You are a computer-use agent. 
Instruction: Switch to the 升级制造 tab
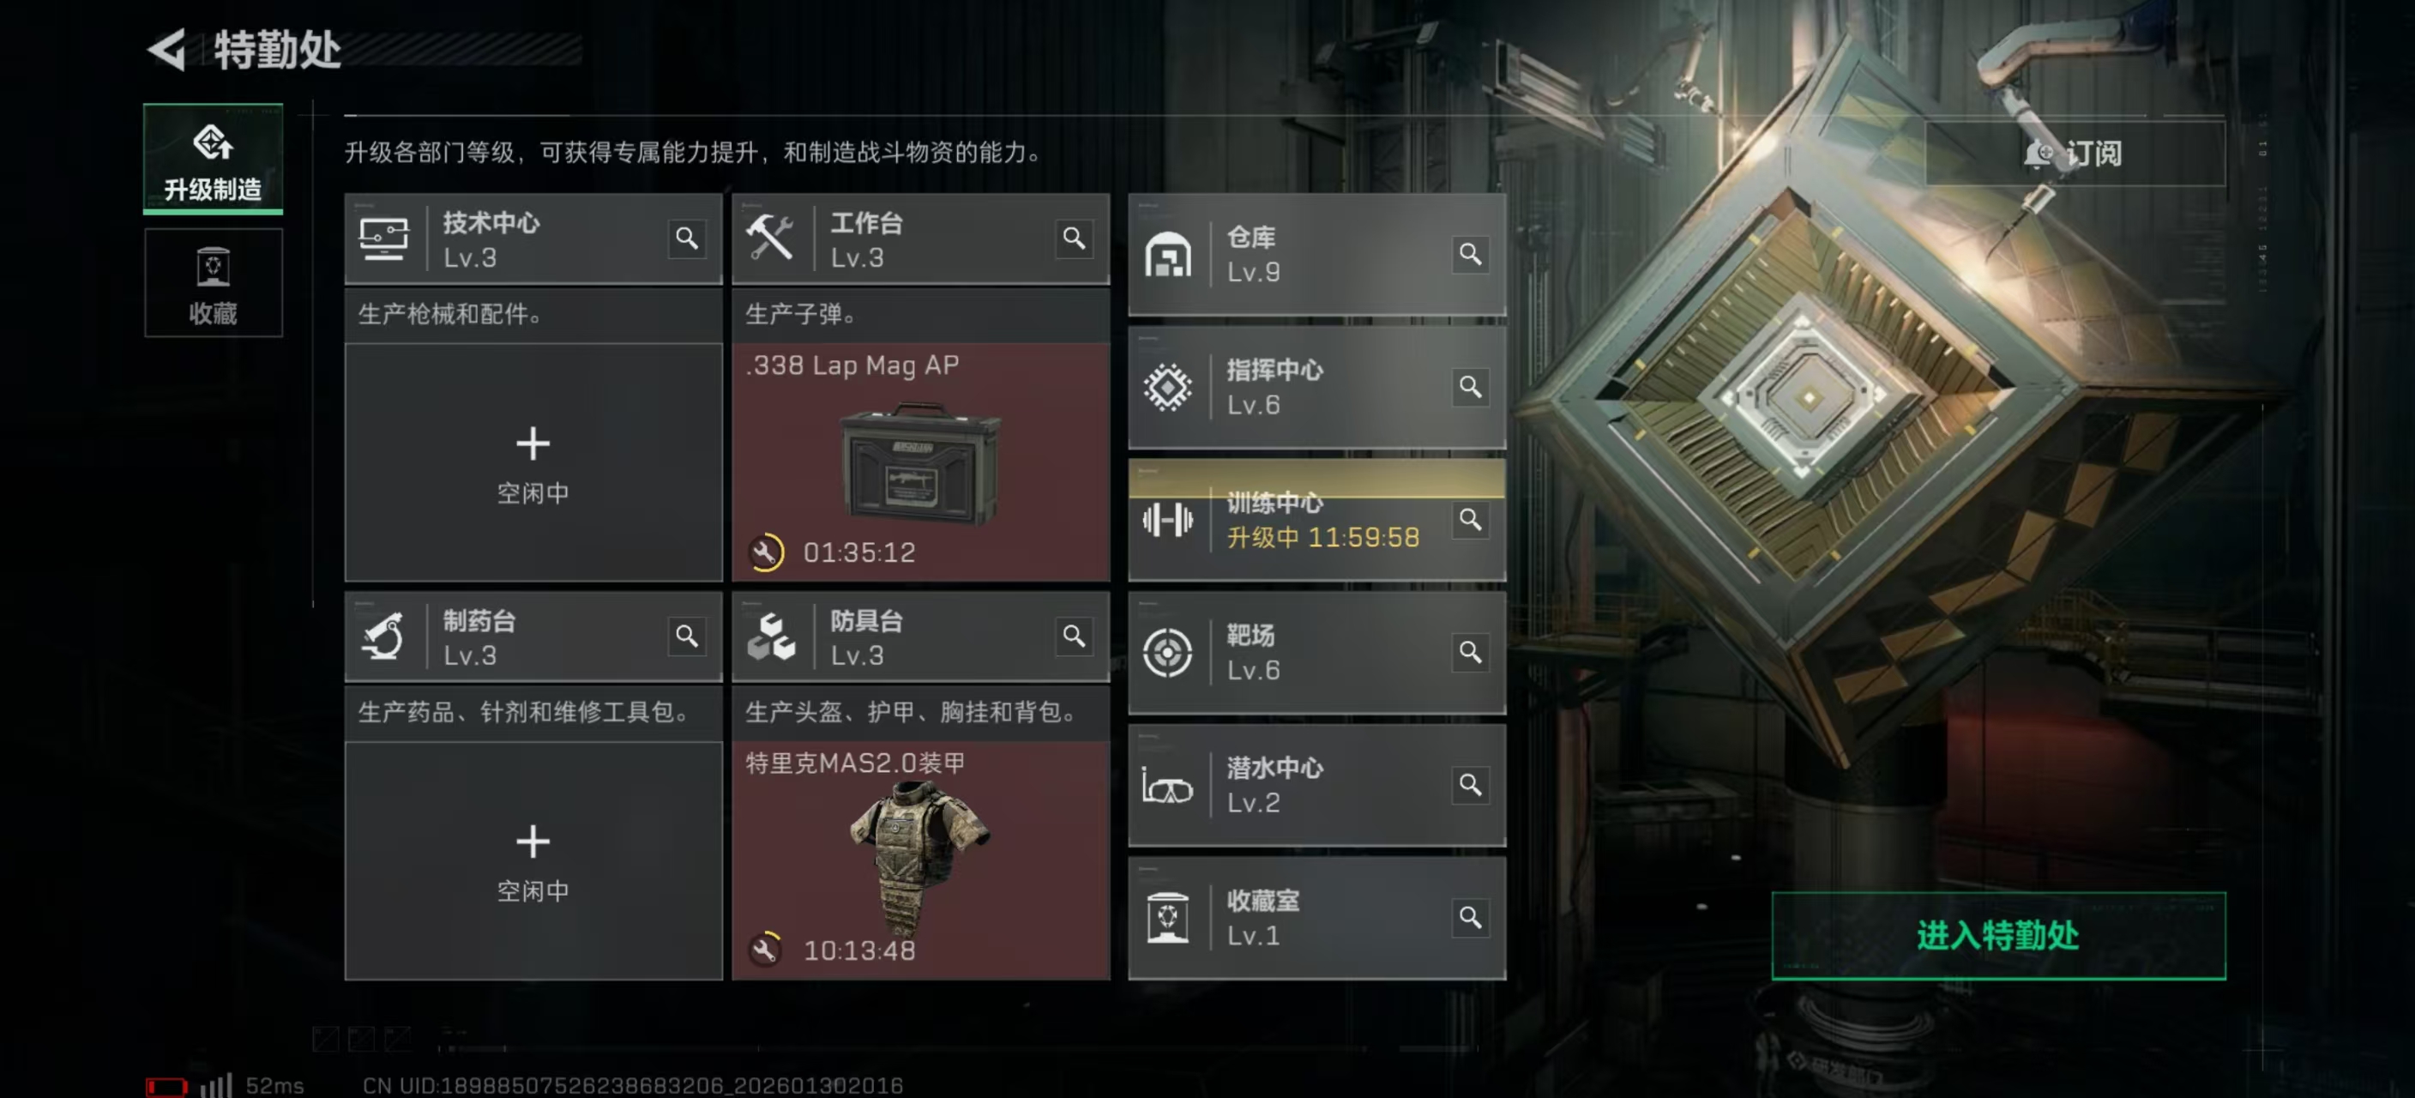213,160
